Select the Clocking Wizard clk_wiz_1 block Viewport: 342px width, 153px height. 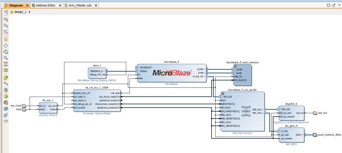pos(48,108)
